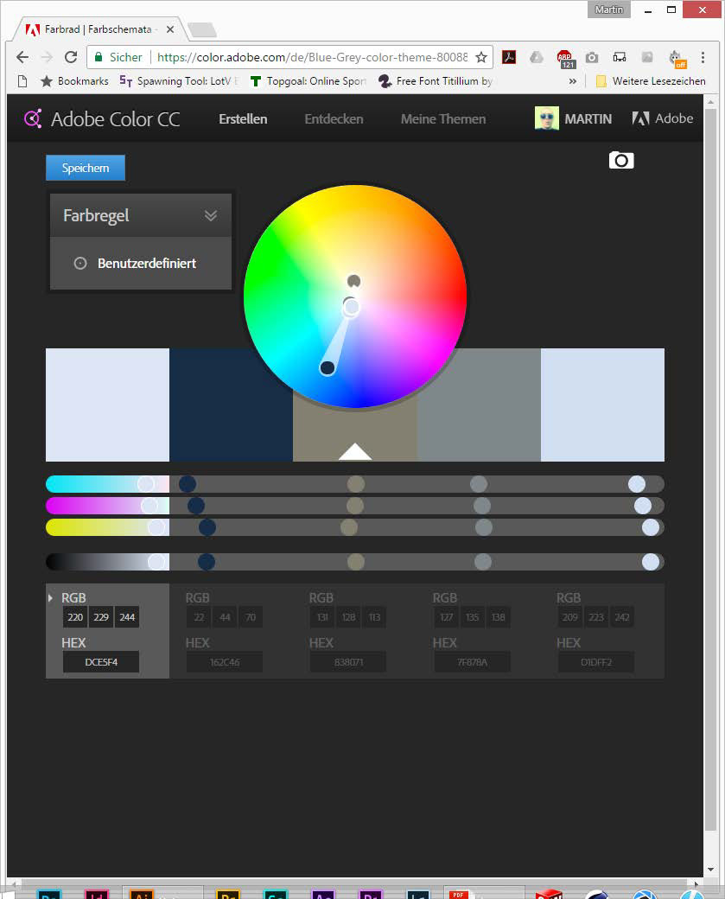Open the PDF app in taskbar
This screenshot has width=725, height=899.
click(x=459, y=895)
